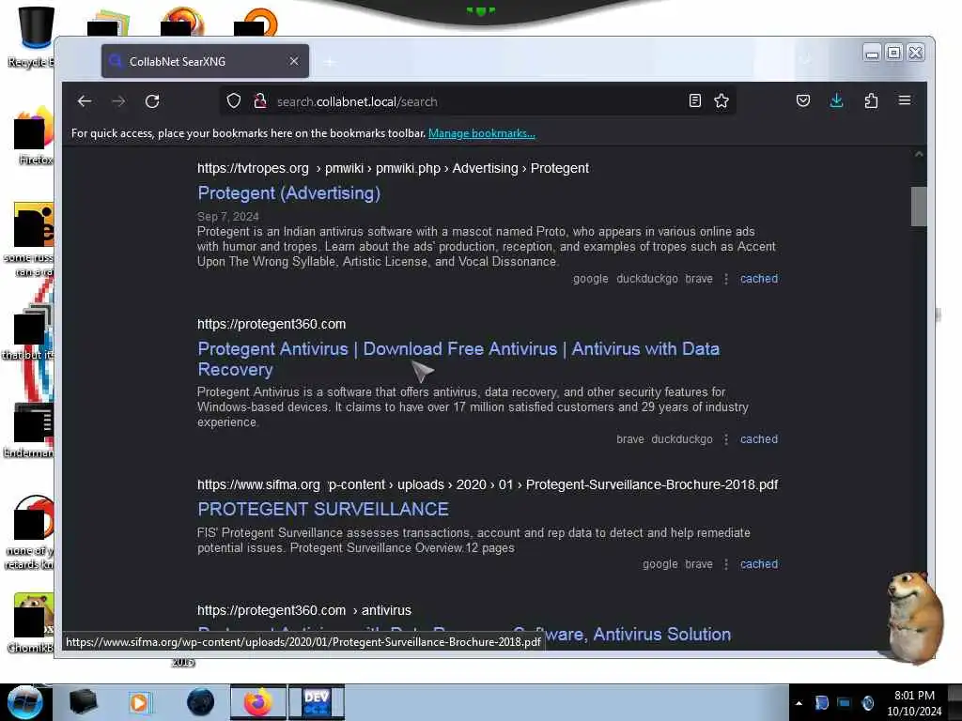Open the Protegent Antivirus Download Free Antivirus result
The width and height of the screenshot is (962, 721).
point(458,359)
